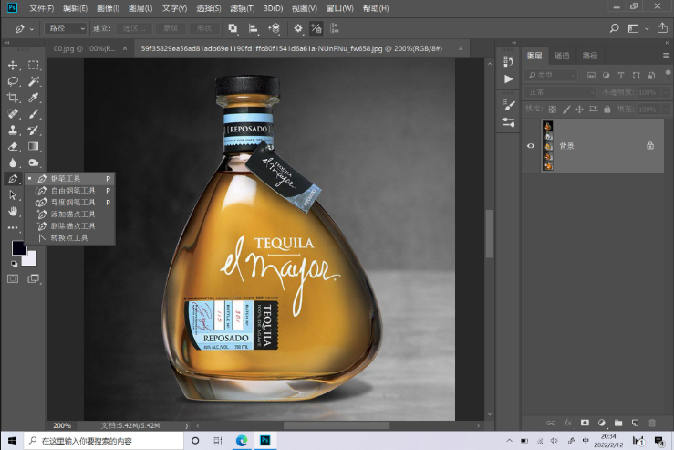Select the Gradient tool

(x=34, y=146)
